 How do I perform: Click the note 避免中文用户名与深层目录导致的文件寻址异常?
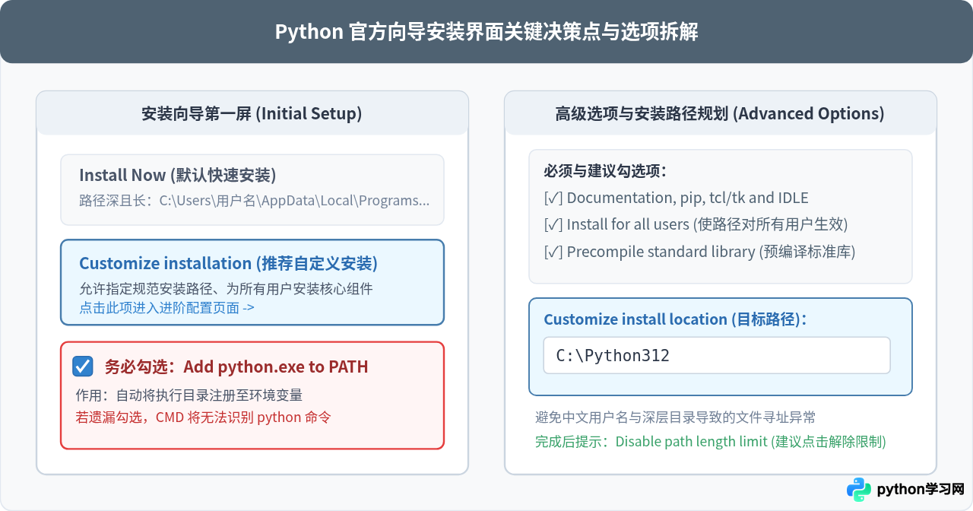click(x=676, y=417)
